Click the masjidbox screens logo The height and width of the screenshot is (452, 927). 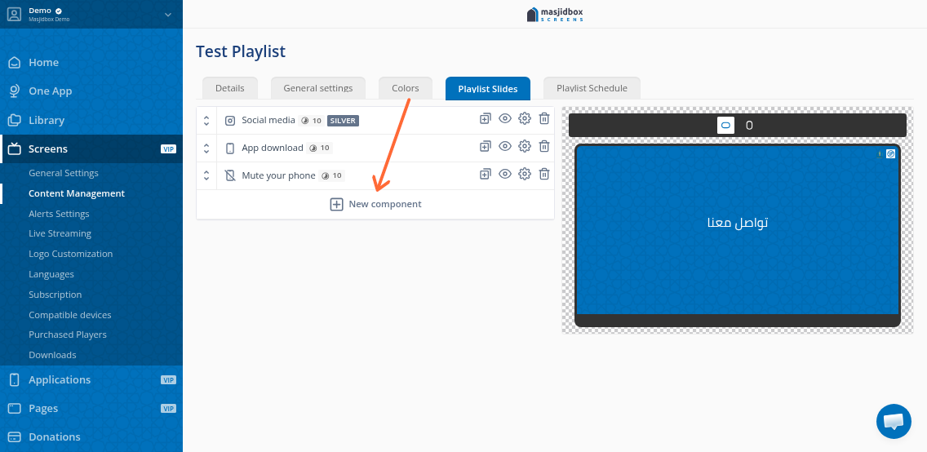555,14
